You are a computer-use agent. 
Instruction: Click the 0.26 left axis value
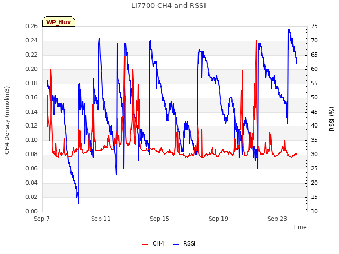32,26
